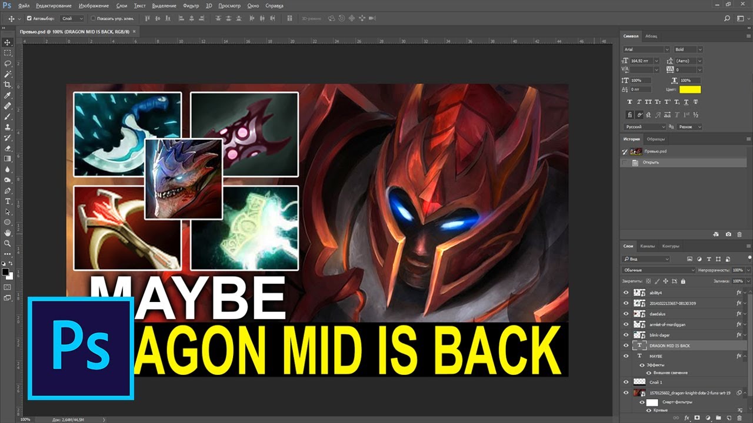The width and height of the screenshot is (753, 423).
Task: Hide the blink-dager layer
Action: coord(626,335)
